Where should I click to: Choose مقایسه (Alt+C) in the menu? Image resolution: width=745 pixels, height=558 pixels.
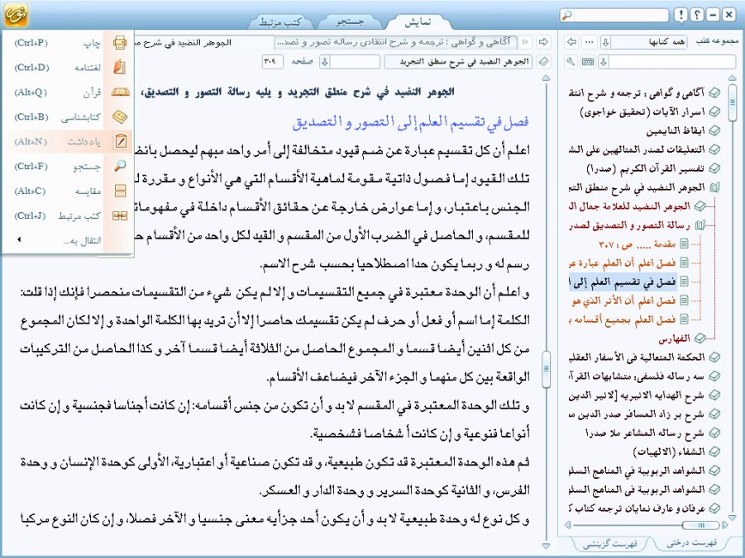pyautogui.click(x=67, y=191)
